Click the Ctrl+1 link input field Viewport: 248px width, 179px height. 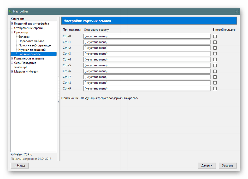tap(147, 42)
